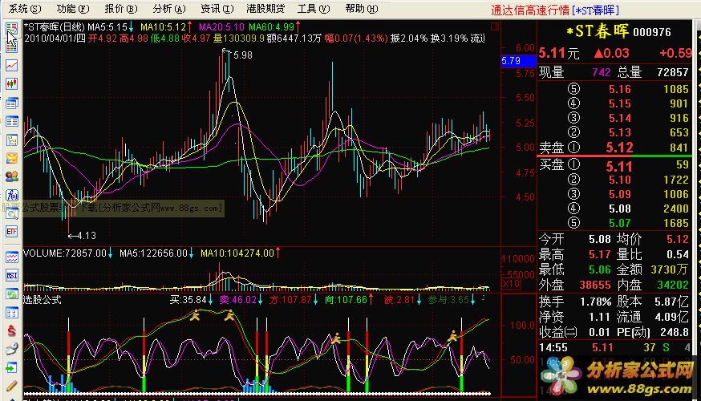Click the *ST春晖(日线) chart title
Viewport: 701px width, 401px height.
click(54, 27)
